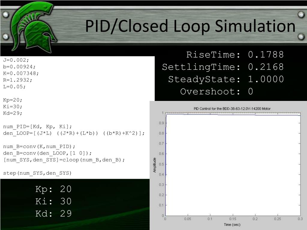
Task: Select the code line "R=1.2932;"
Action: 18,80
